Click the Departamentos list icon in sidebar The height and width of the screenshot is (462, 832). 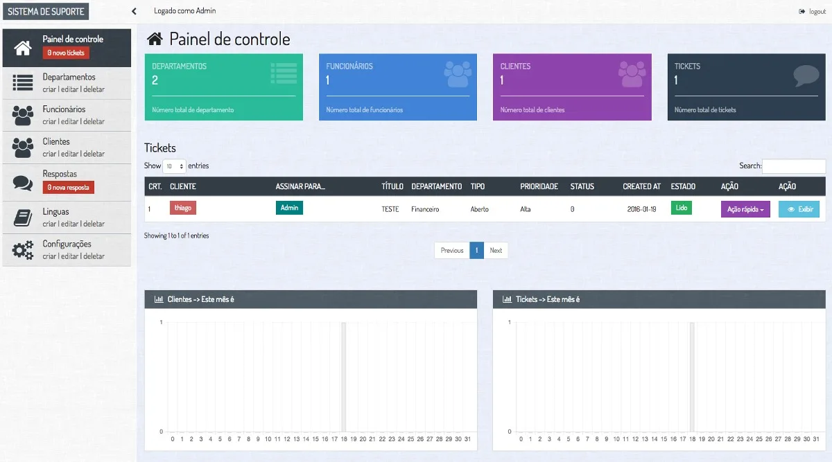(23, 83)
